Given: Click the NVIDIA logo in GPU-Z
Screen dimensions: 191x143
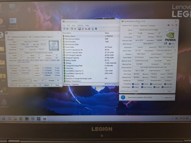Looking at the screenshot, I should point(170,37).
